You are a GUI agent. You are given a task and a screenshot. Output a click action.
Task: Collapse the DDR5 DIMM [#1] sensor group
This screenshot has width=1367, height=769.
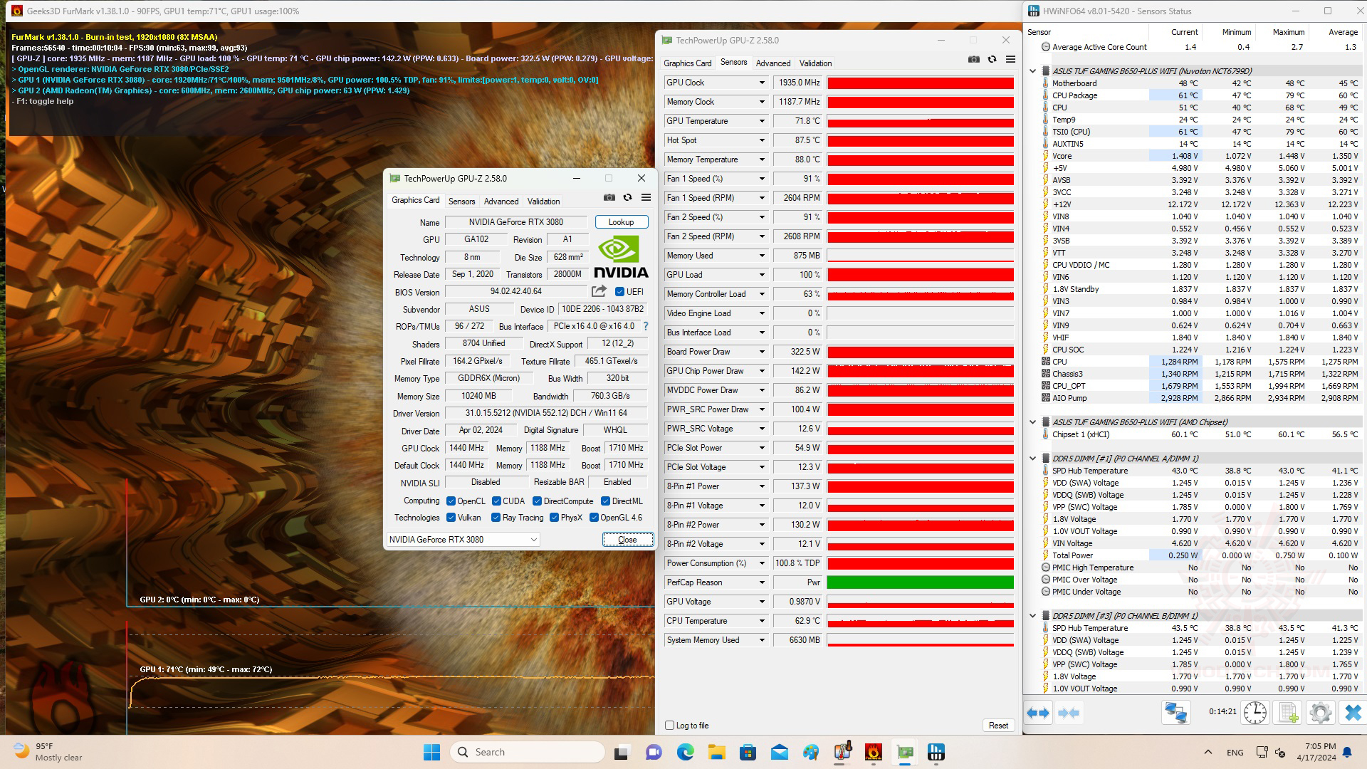coord(1032,459)
